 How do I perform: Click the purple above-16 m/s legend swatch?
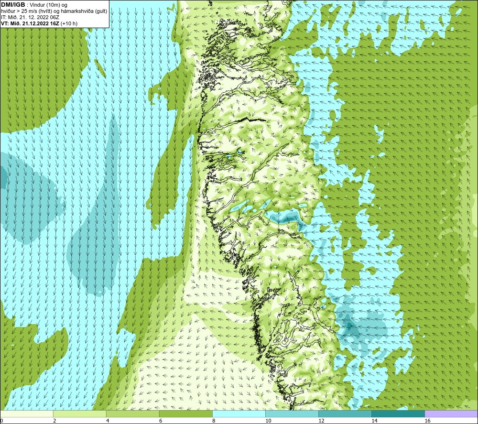pyautogui.click(x=451, y=413)
